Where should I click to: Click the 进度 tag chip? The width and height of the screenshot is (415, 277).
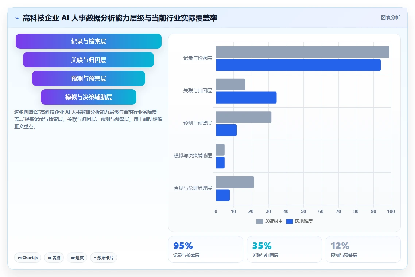[x=77, y=258]
